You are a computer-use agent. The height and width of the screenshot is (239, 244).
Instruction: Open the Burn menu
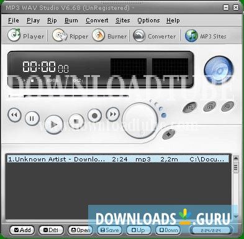tap(71, 20)
